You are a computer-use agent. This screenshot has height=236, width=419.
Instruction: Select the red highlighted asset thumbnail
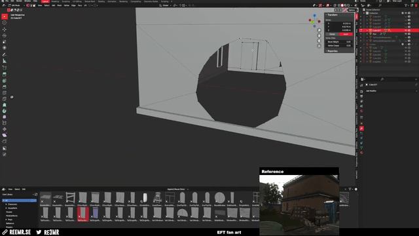click(83, 214)
